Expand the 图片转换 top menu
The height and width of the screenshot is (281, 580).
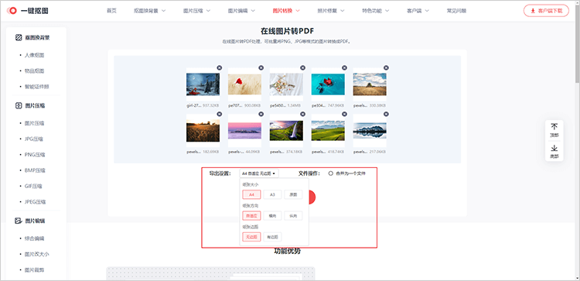click(x=286, y=11)
